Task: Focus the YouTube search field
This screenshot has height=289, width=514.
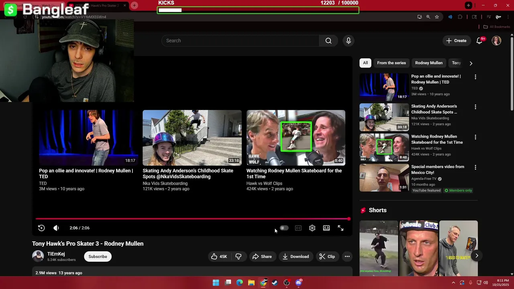Action: 240,41
